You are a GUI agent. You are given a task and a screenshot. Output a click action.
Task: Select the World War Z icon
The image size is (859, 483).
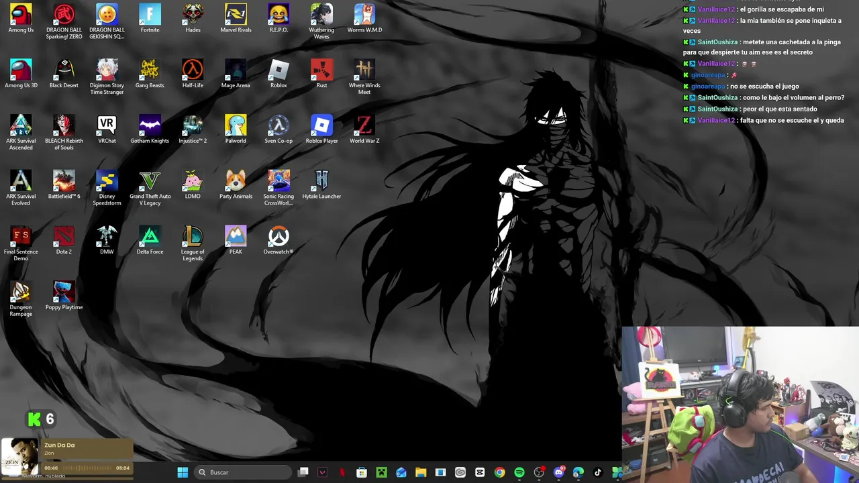364,129
